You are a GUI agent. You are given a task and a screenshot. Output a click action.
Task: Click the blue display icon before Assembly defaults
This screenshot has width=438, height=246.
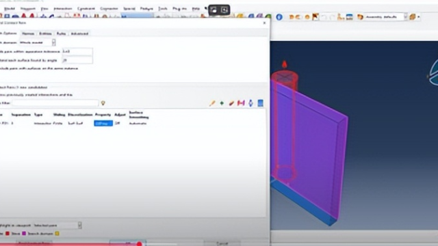point(350,17)
